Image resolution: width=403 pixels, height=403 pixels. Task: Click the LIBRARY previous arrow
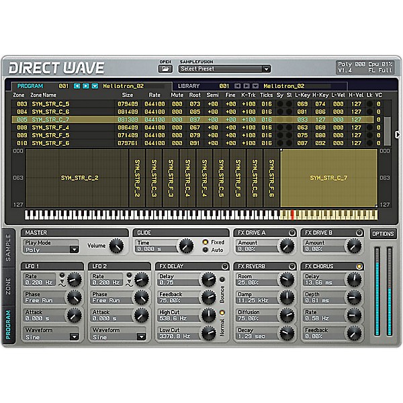238,86
